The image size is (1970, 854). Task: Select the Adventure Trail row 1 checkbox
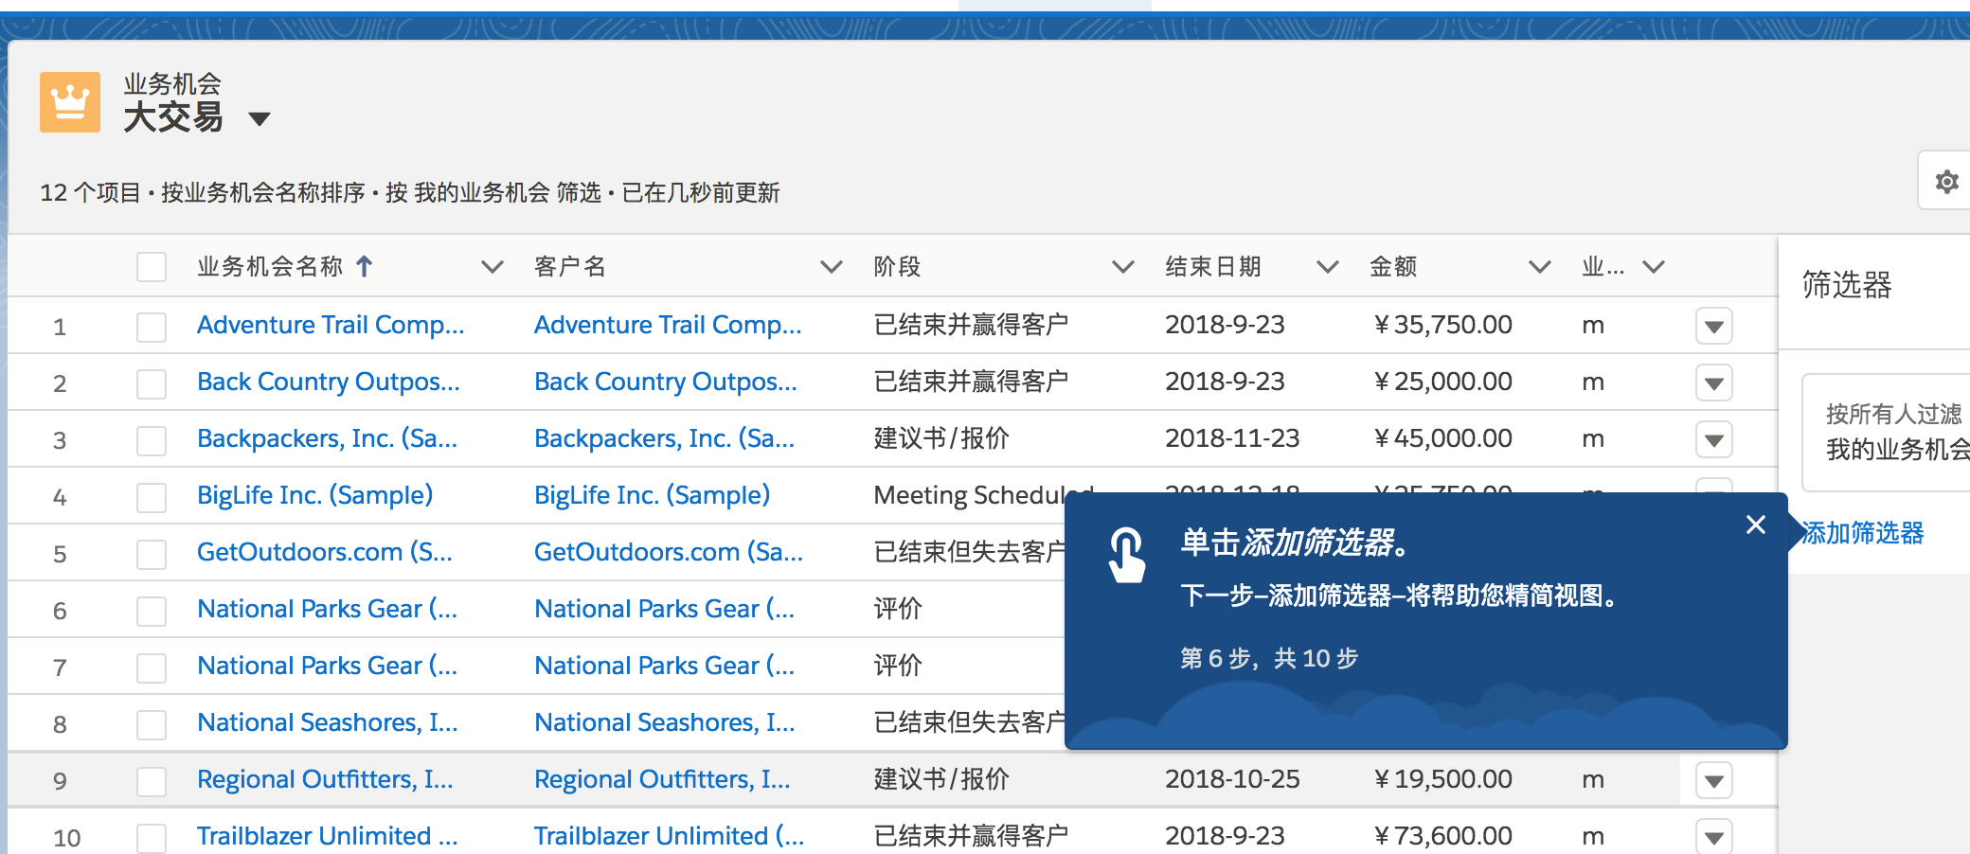(152, 327)
